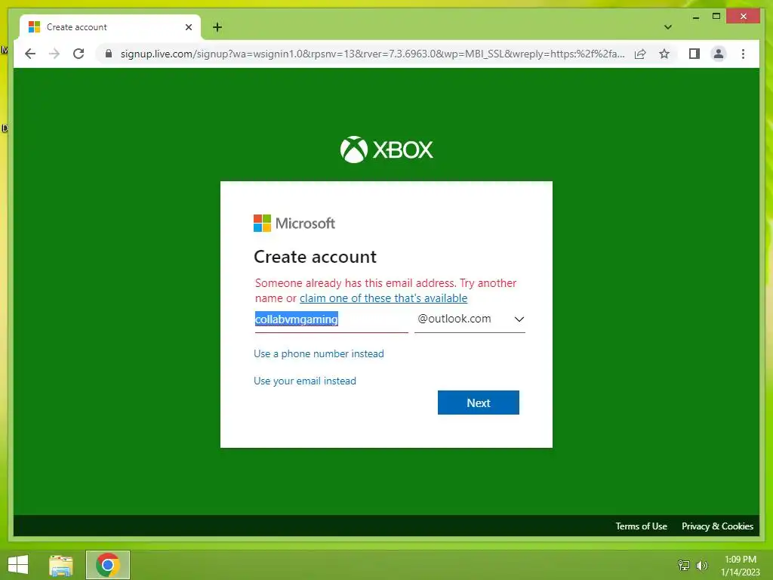The image size is (773, 580).
Task: Open volume control tray icon
Action: click(x=702, y=565)
